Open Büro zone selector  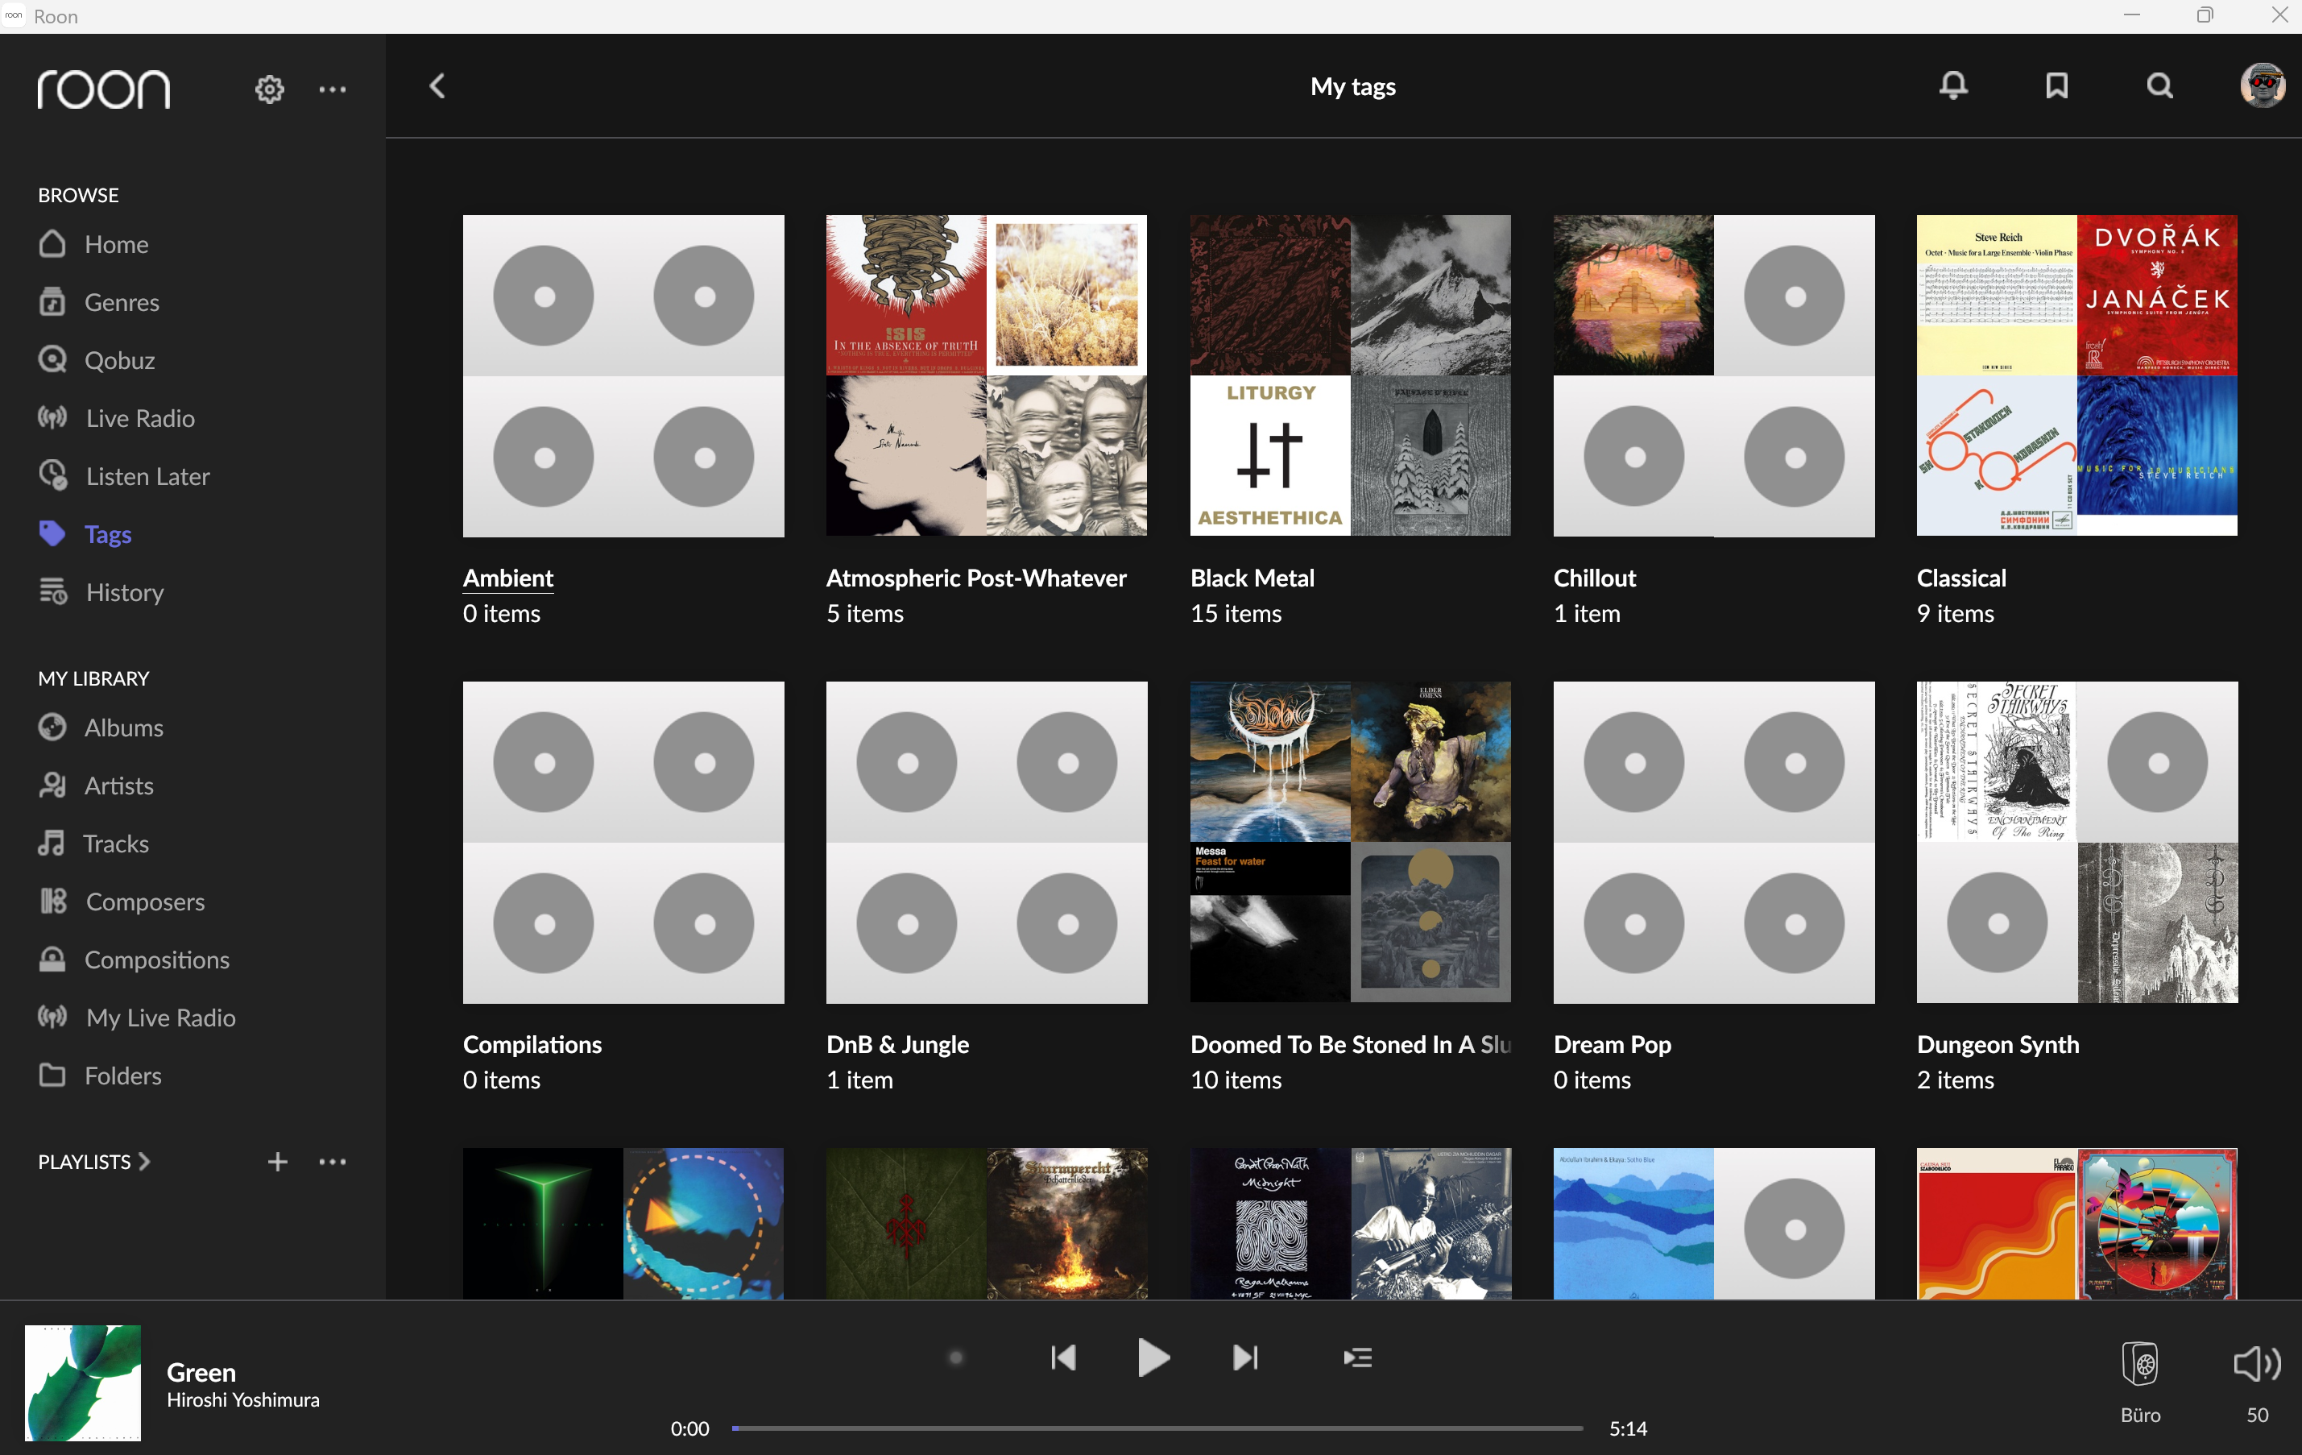point(2140,1382)
